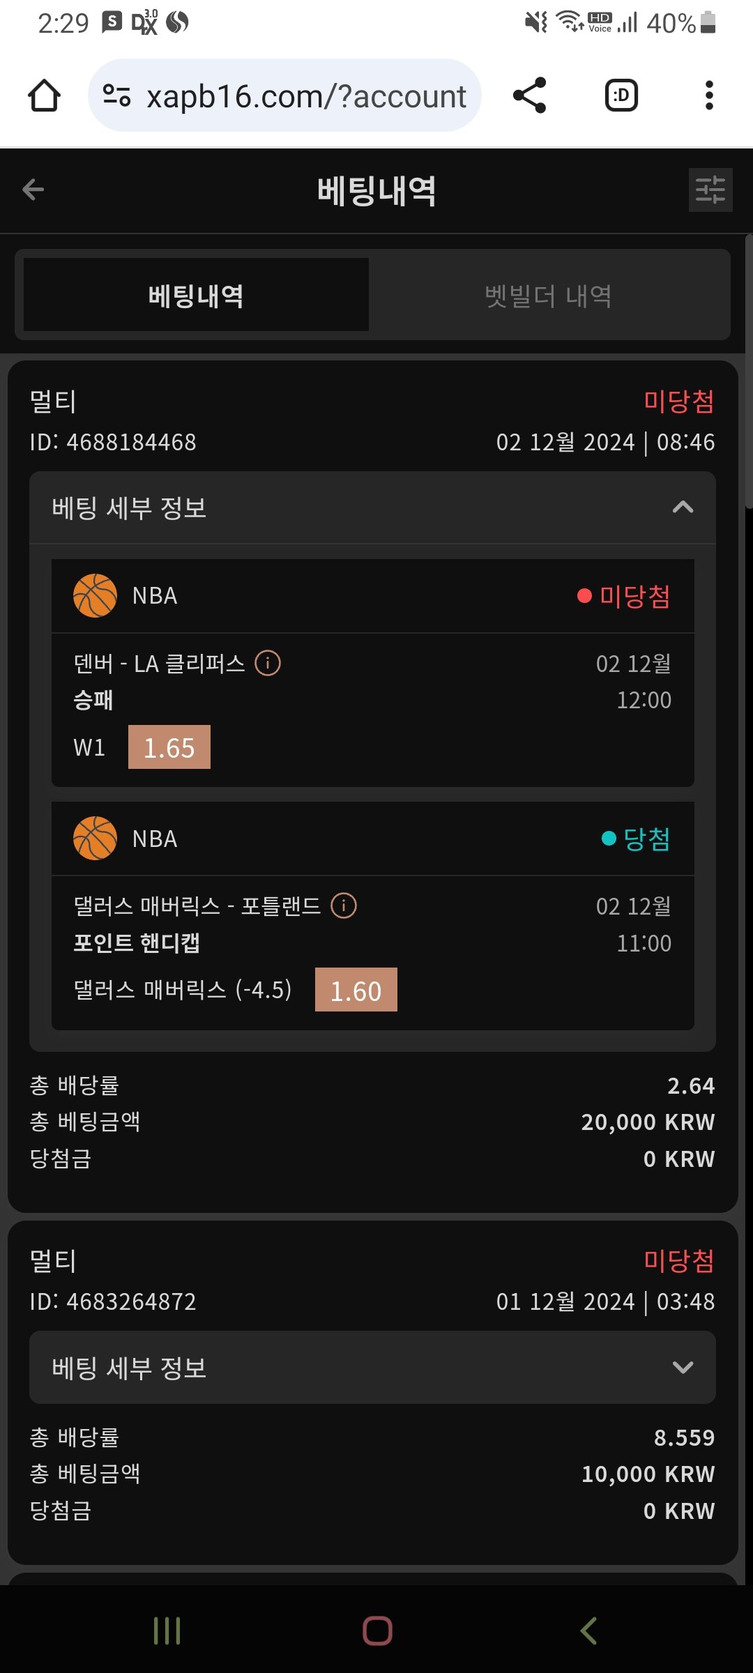Tap the 1.65 odds box for W1

pos(169,747)
